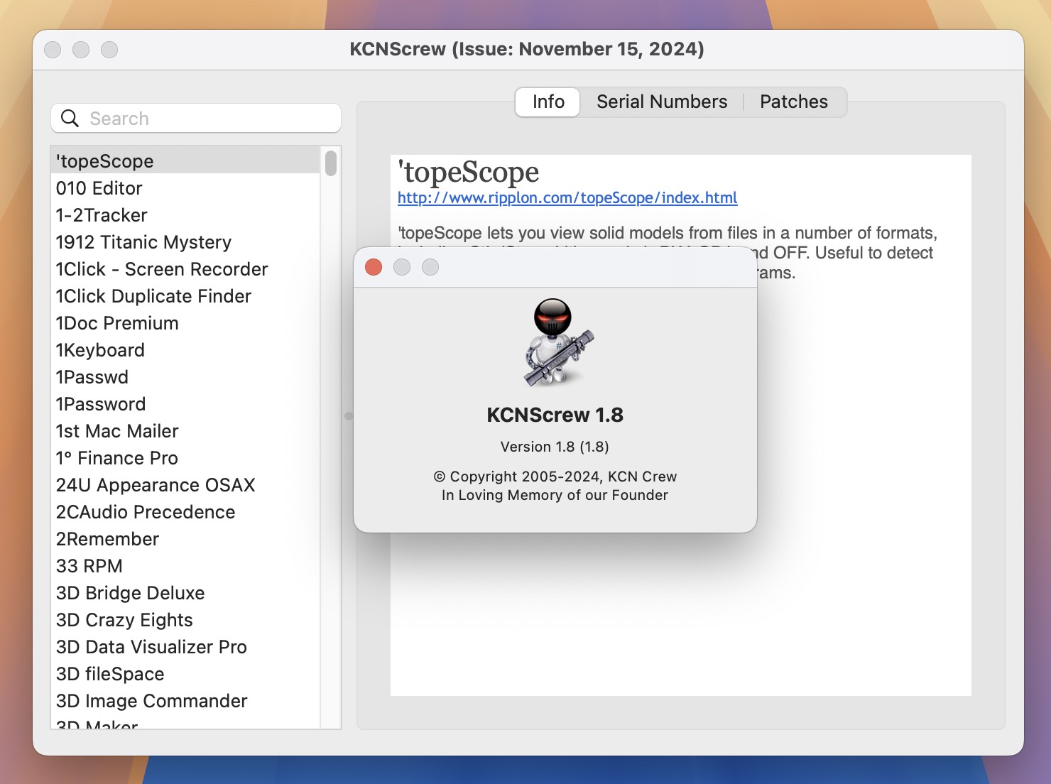
Task: Close the KCNScrew About dialog with the red button
Action: coord(374,267)
